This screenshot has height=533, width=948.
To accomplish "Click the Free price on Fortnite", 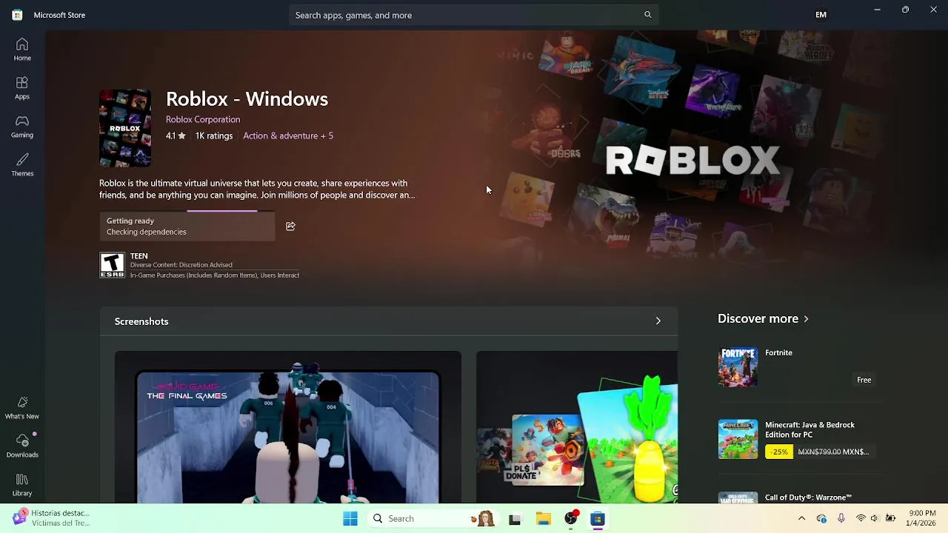I will tap(864, 380).
